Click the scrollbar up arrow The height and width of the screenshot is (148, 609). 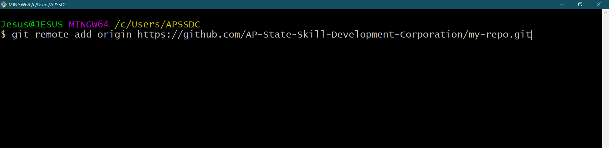pos(606,13)
